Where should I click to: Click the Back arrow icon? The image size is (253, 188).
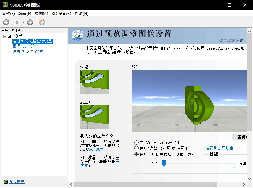click(x=6, y=22)
